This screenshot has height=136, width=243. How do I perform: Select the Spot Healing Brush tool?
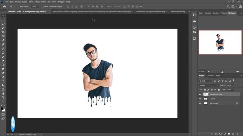(x=3, y=45)
